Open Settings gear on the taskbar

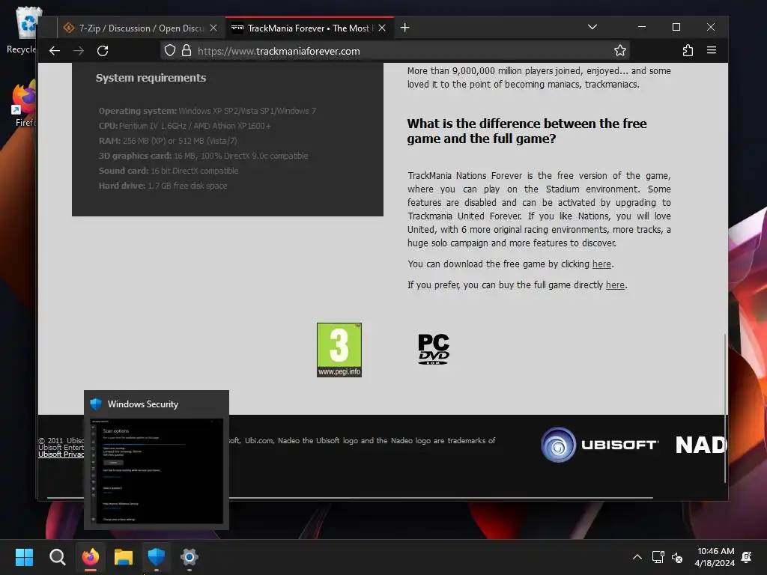point(190,557)
